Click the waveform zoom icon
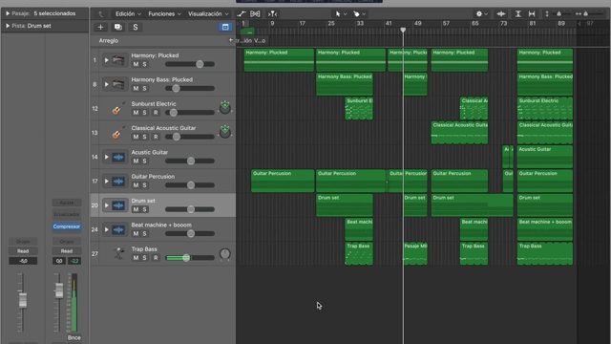 click(501, 13)
